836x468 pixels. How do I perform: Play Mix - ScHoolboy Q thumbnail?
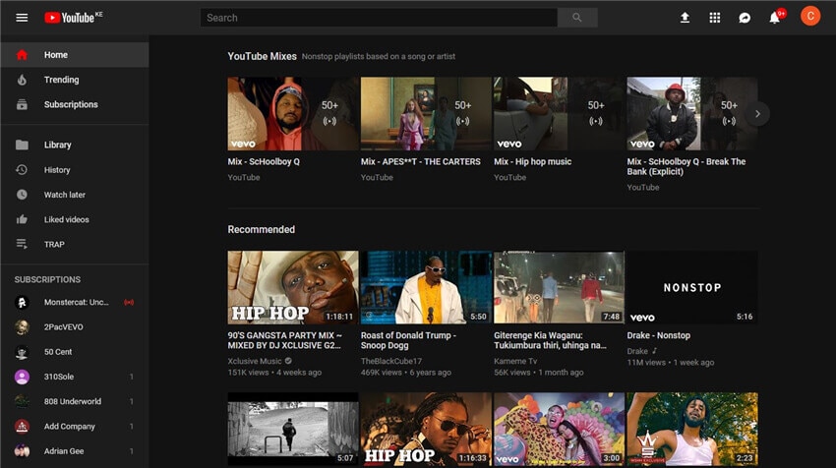pos(293,113)
